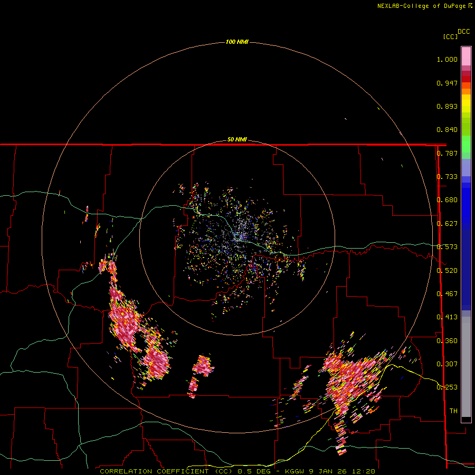This screenshot has height=475, width=475.
Task: Click the 0.360 scale value
Action: 447,341
